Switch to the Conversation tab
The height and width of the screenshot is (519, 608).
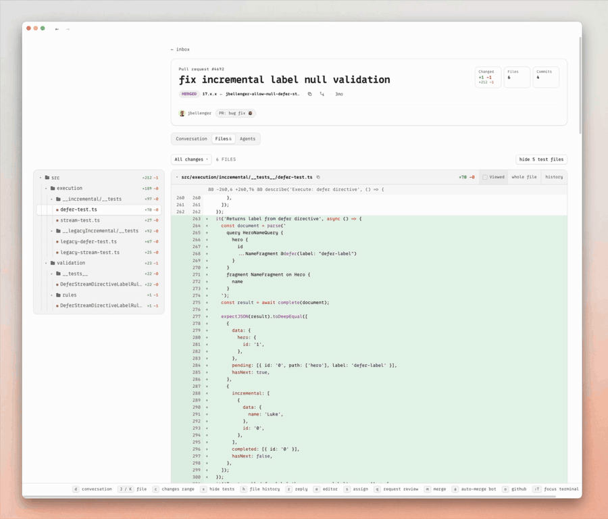point(191,139)
